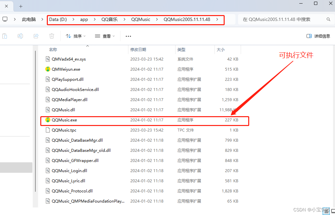
Task: Click the QQAudioHookService.dll file icon
Action: click(x=48, y=89)
